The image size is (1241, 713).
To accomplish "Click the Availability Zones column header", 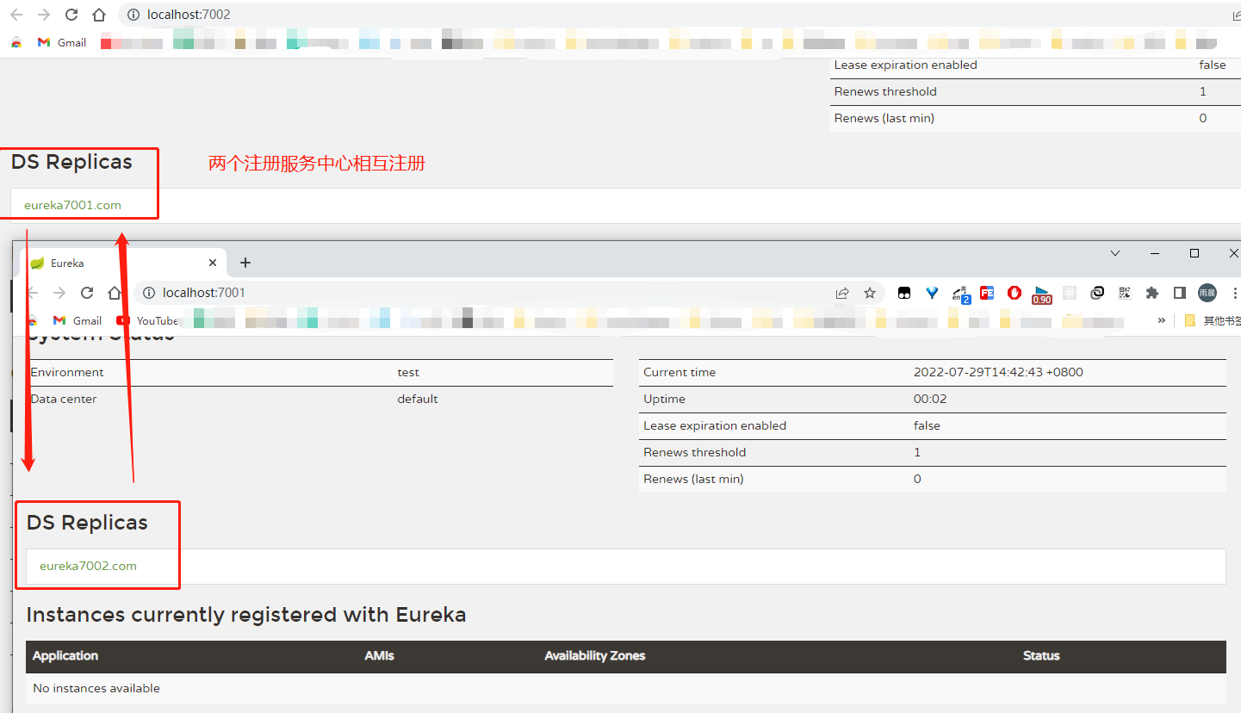I will click(x=595, y=655).
